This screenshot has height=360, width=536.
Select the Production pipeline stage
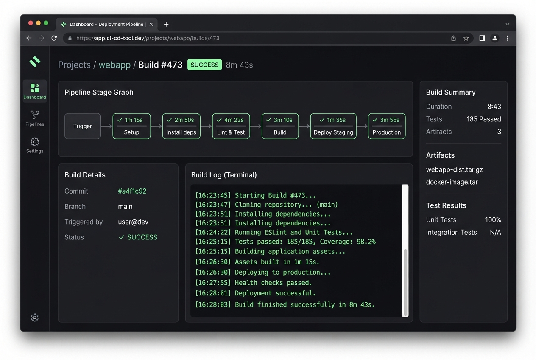[x=387, y=126]
